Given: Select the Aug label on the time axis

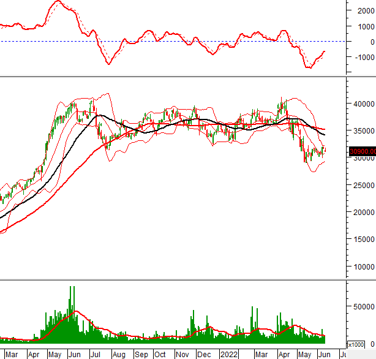Looking at the screenshot, I should pyautogui.click(x=119, y=354).
